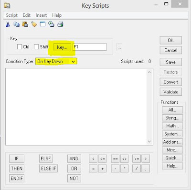Insert the divide slash operator
This screenshot has height=190, width=191.
pos(137,168)
